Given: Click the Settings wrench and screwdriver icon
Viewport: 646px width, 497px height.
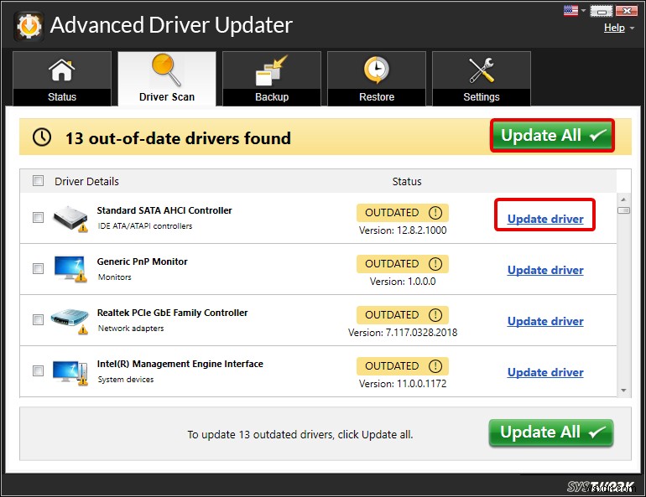Looking at the screenshot, I should point(482,70).
